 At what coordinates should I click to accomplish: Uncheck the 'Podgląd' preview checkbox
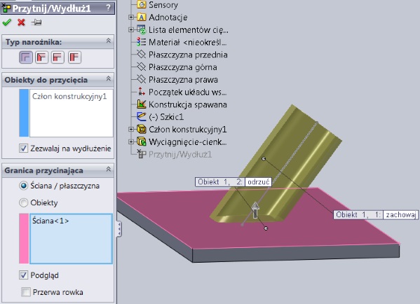(23, 275)
